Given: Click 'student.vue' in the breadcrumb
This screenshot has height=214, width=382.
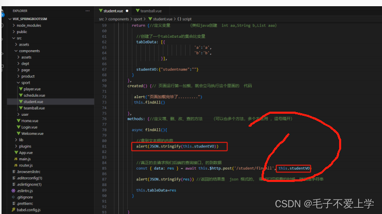Looking at the screenshot, I should point(162,19).
